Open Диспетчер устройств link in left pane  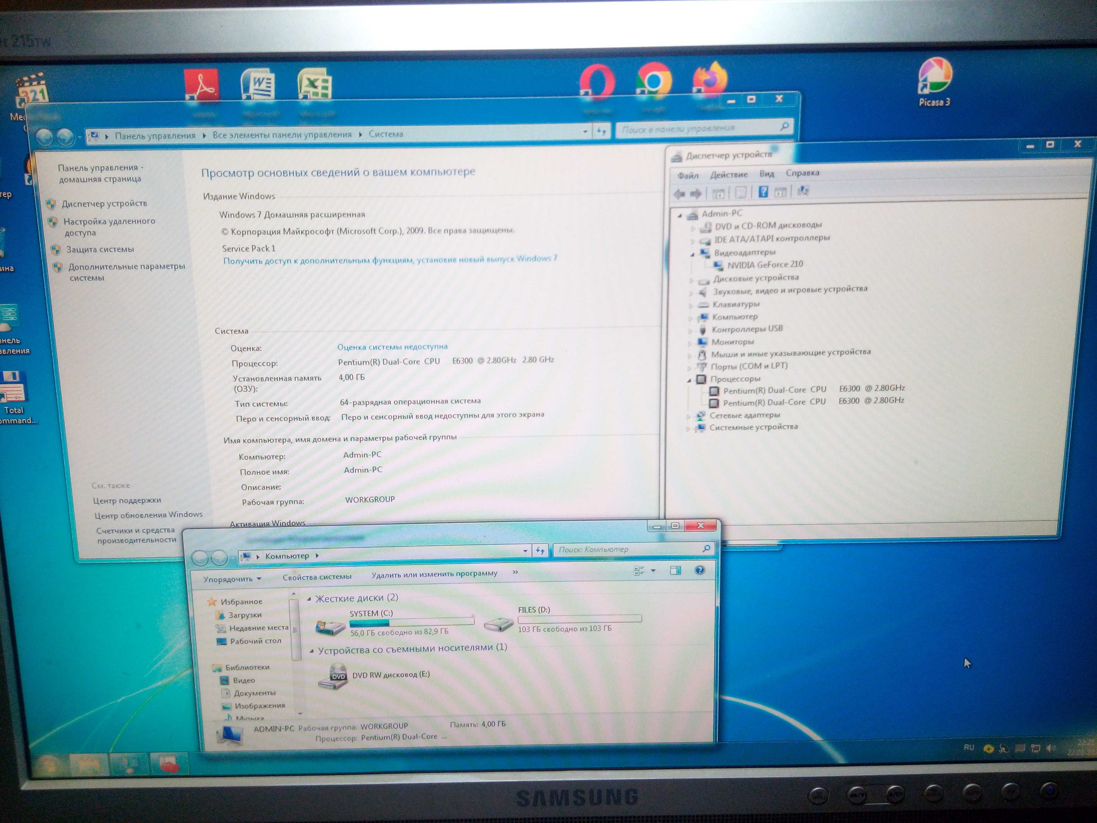[x=104, y=203]
